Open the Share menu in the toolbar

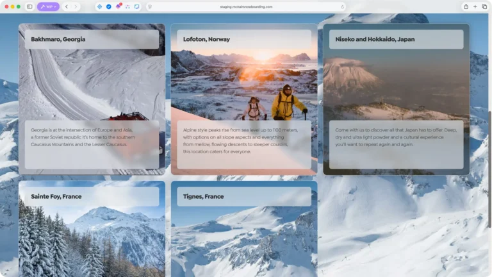click(466, 6)
